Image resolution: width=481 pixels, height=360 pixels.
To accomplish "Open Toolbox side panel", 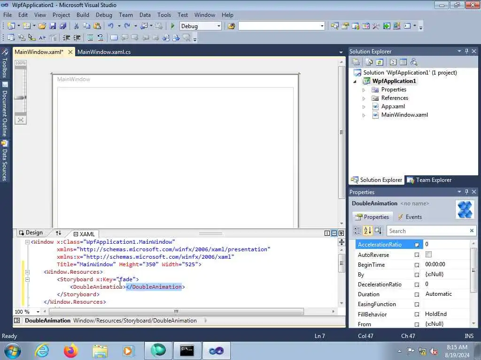I will click(5, 64).
